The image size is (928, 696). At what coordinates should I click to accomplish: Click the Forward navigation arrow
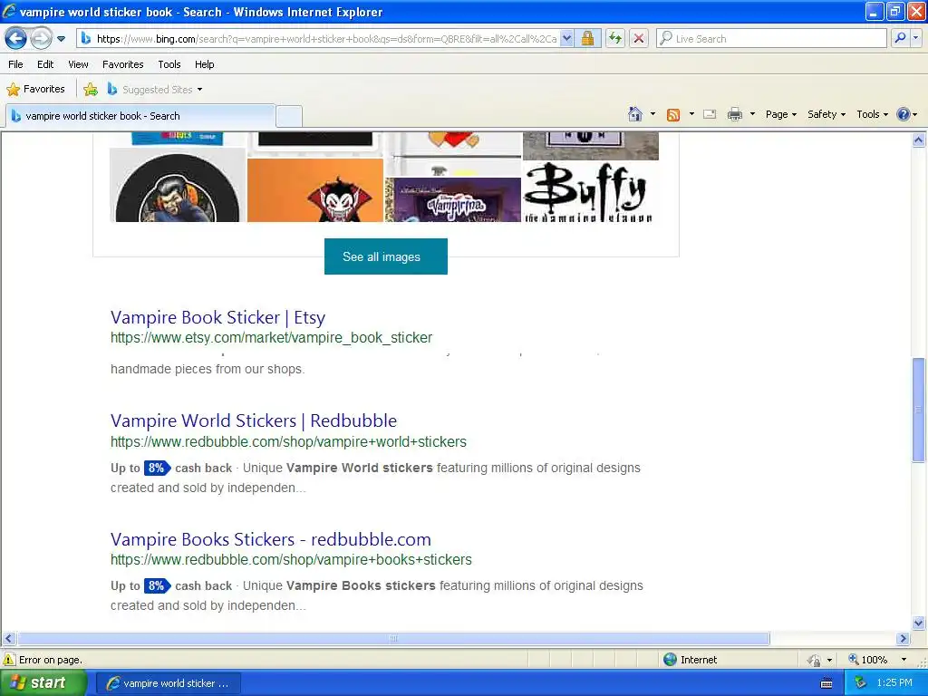tap(41, 39)
